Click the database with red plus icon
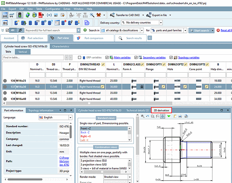 tap(64, 23)
